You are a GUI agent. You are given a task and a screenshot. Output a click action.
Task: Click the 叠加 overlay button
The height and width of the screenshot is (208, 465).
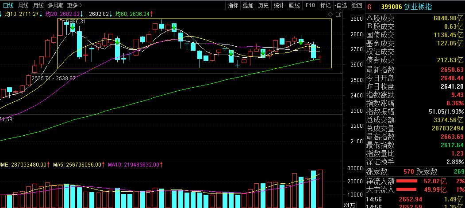[x=248, y=5]
